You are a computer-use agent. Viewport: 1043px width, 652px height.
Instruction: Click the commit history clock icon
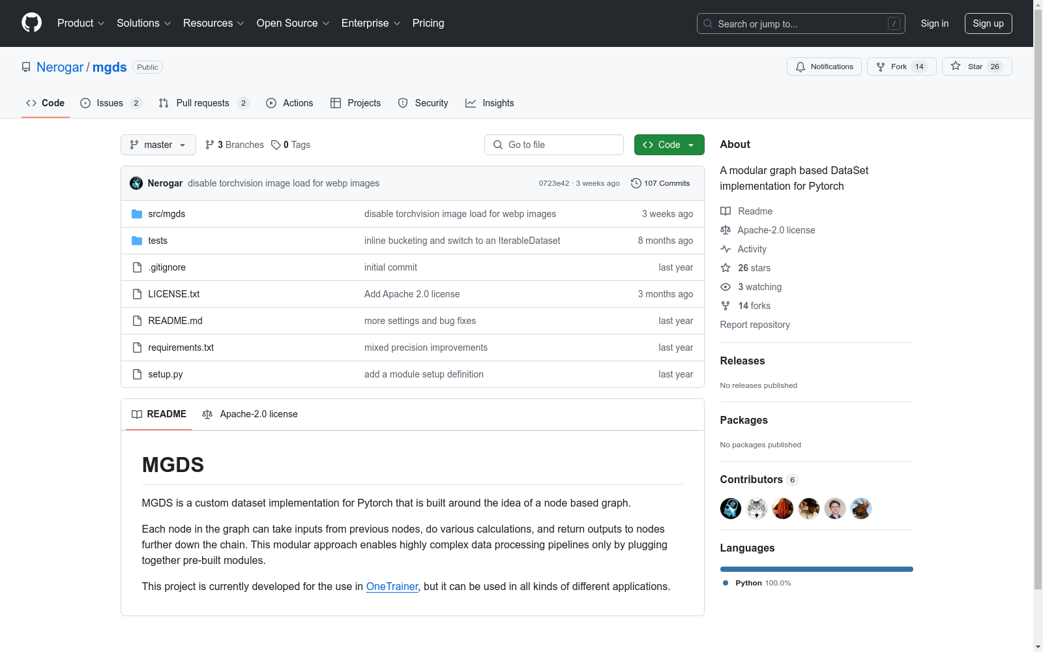point(636,183)
